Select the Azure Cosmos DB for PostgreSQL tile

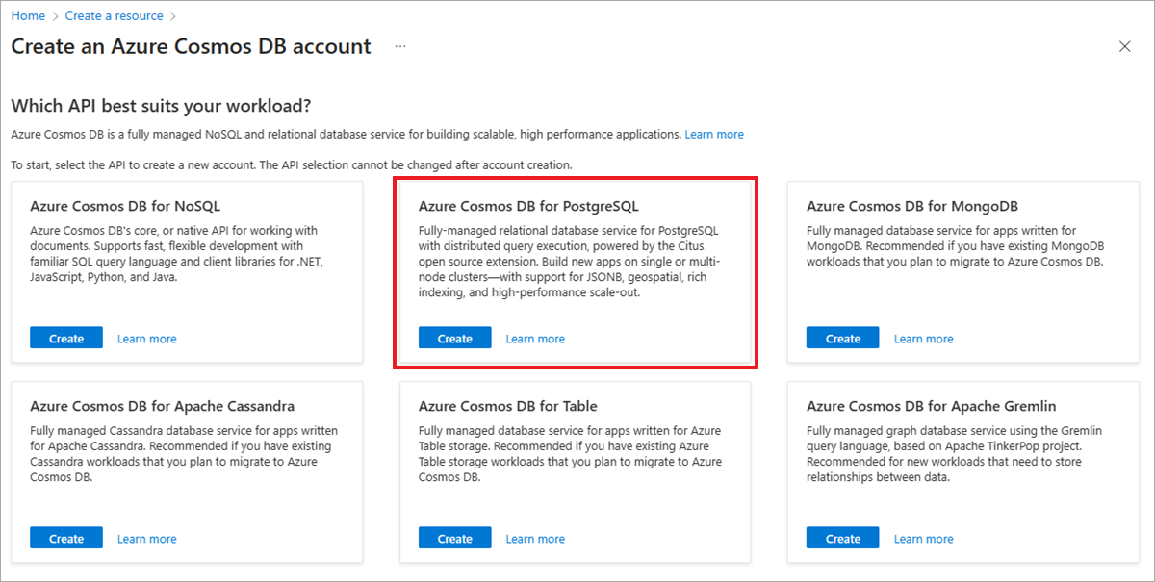tap(575, 250)
